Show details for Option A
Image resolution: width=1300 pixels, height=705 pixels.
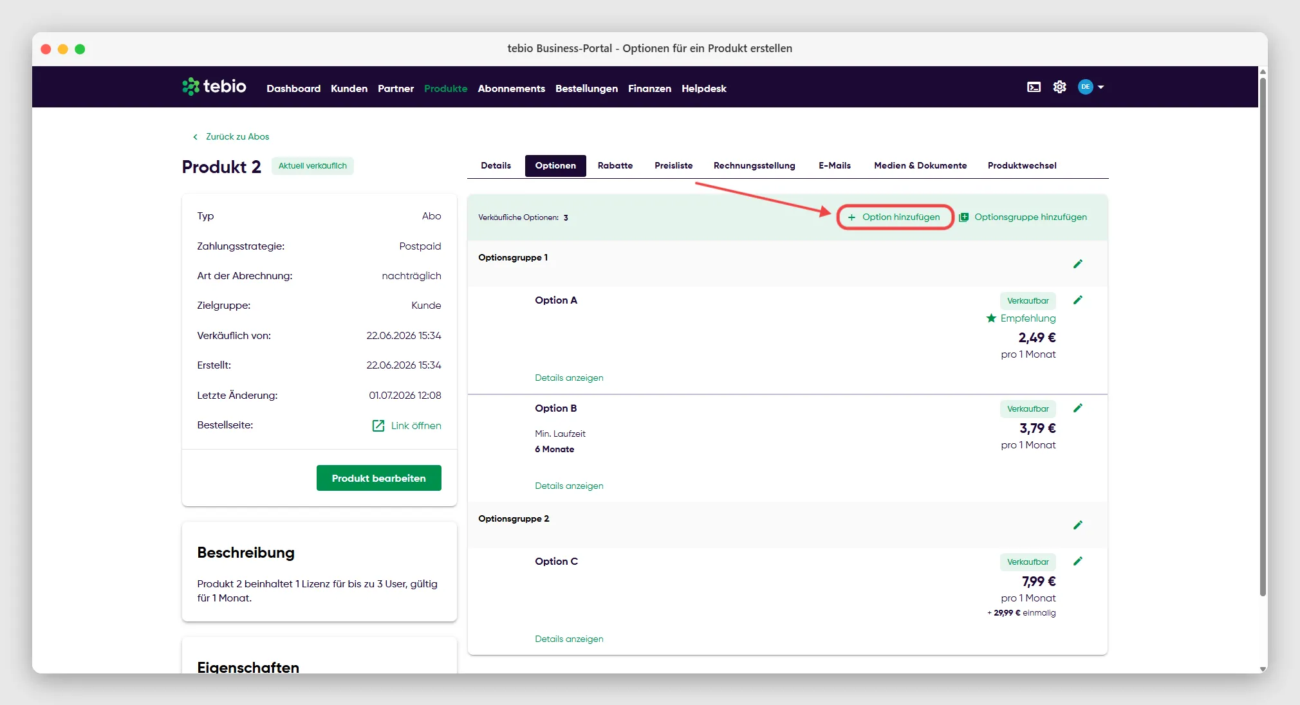(x=569, y=378)
